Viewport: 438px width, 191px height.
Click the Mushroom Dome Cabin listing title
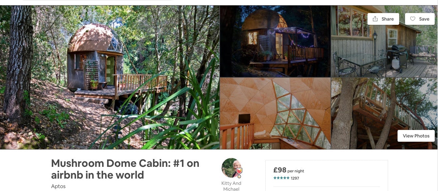click(x=125, y=169)
